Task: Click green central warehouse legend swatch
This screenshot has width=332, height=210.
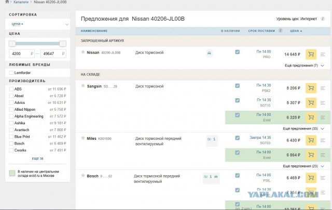Action: (x=12, y=173)
